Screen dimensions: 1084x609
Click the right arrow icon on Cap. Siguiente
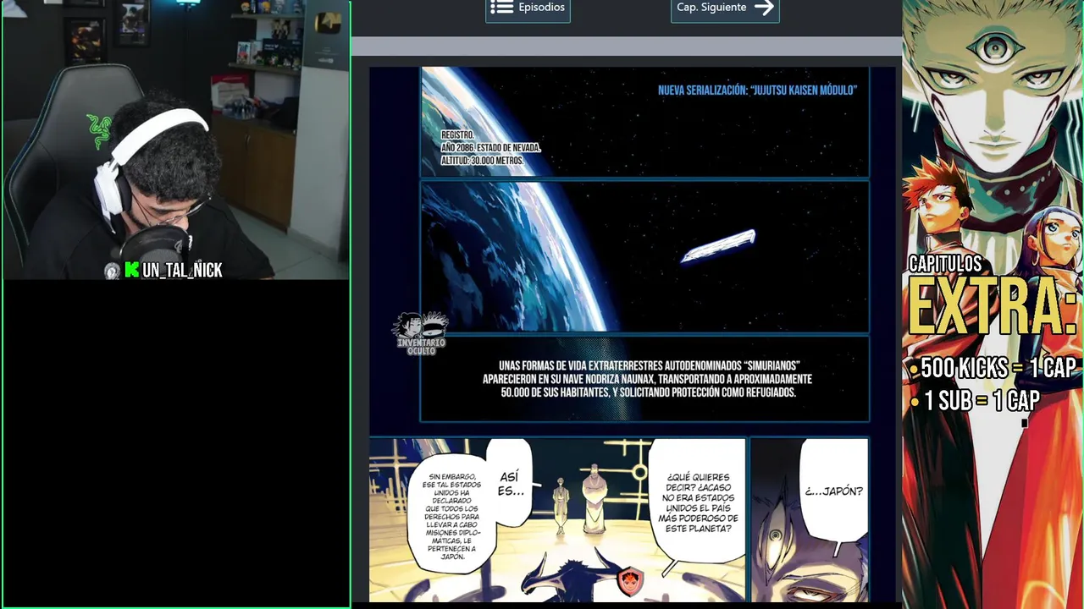pyautogui.click(x=764, y=8)
